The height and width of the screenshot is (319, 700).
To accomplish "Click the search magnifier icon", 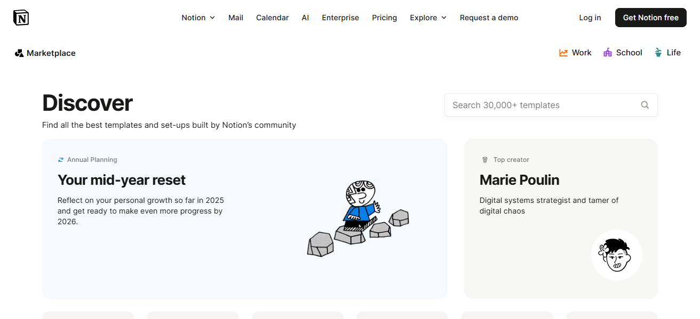I will coord(645,105).
